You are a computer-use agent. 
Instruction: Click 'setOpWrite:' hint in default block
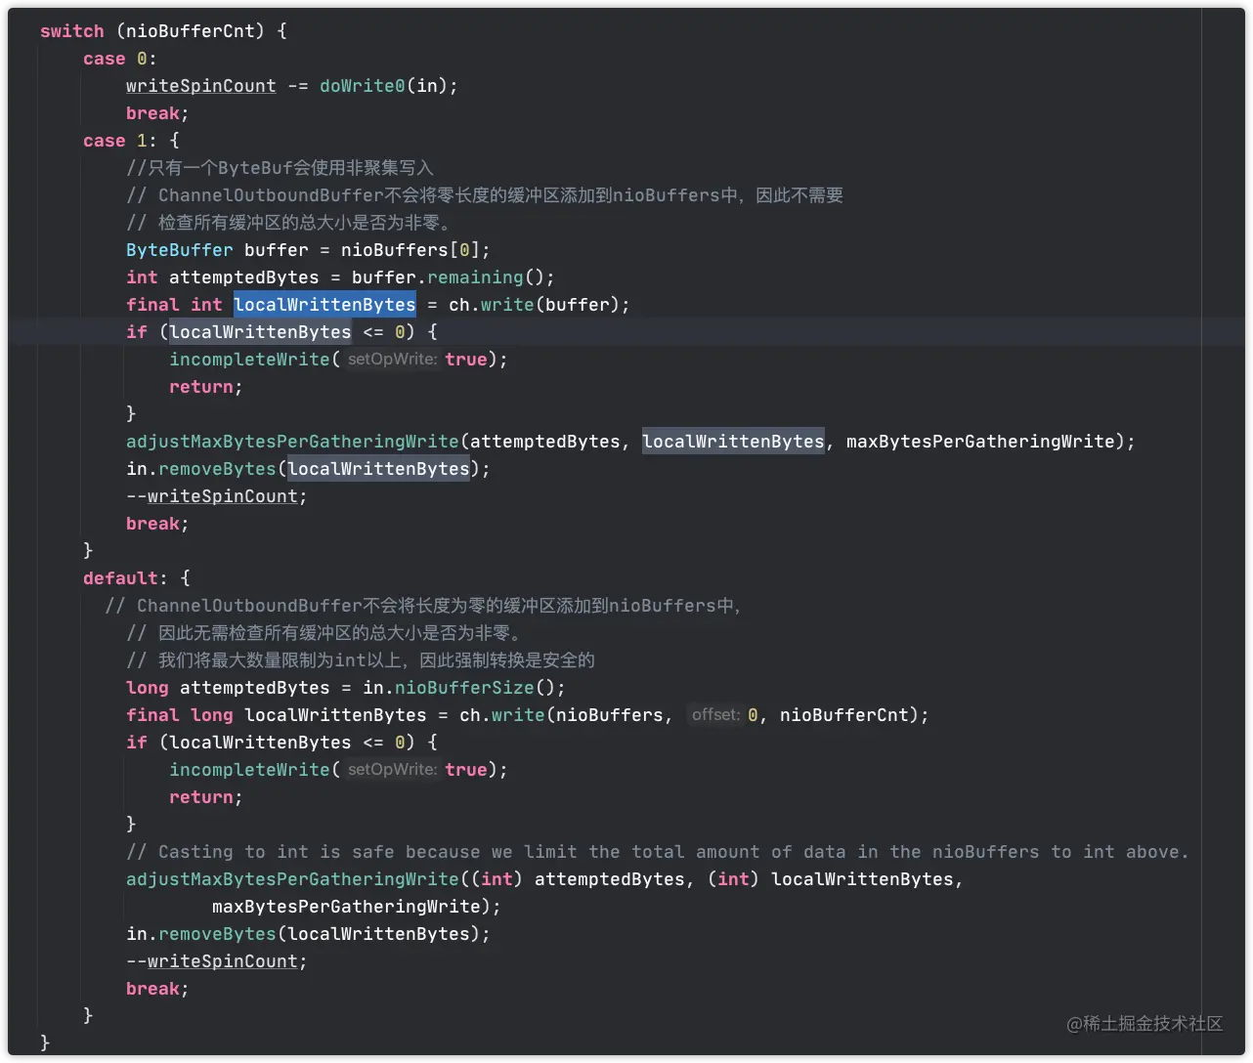pos(393,770)
